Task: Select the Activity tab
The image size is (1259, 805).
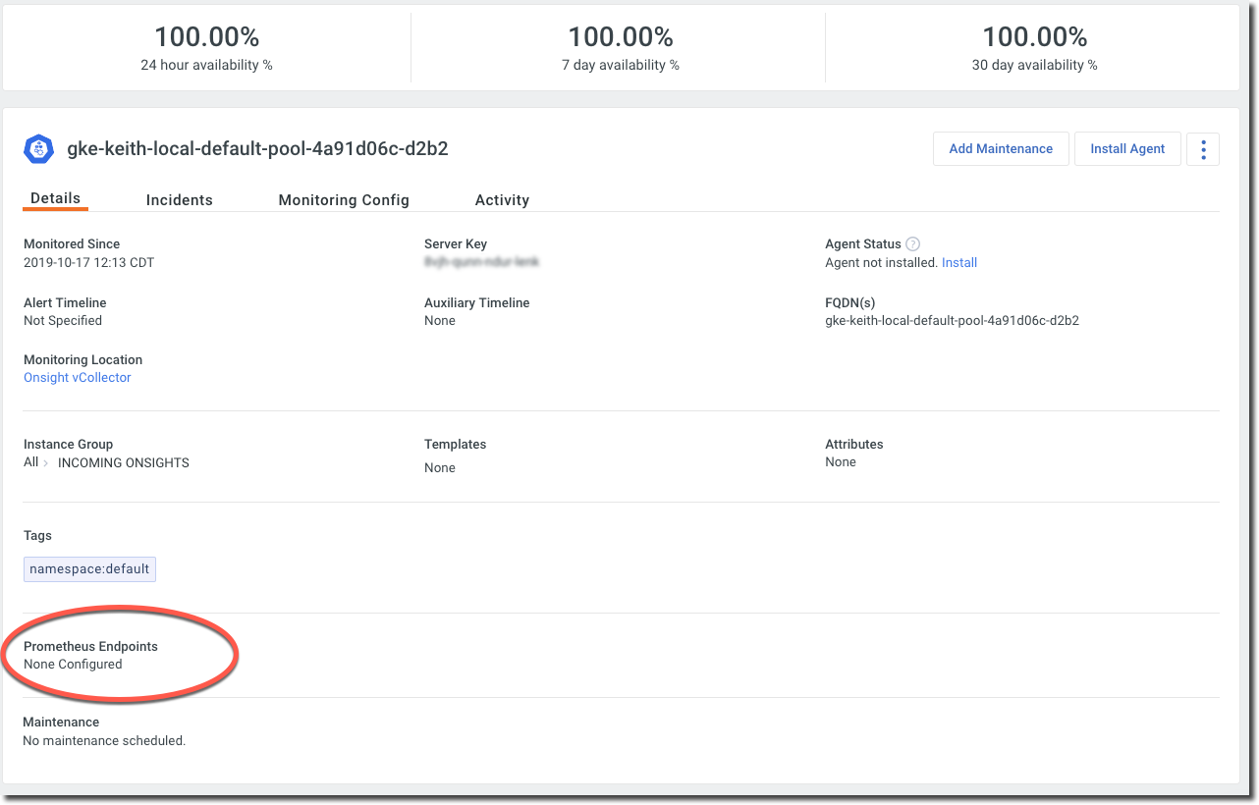Action: point(502,200)
